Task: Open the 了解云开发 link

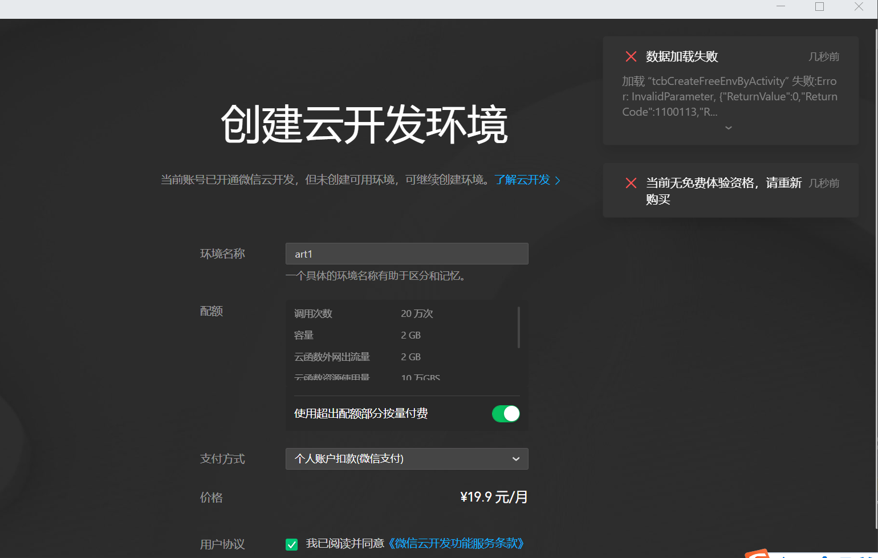Action: pyautogui.click(x=523, y=180)
